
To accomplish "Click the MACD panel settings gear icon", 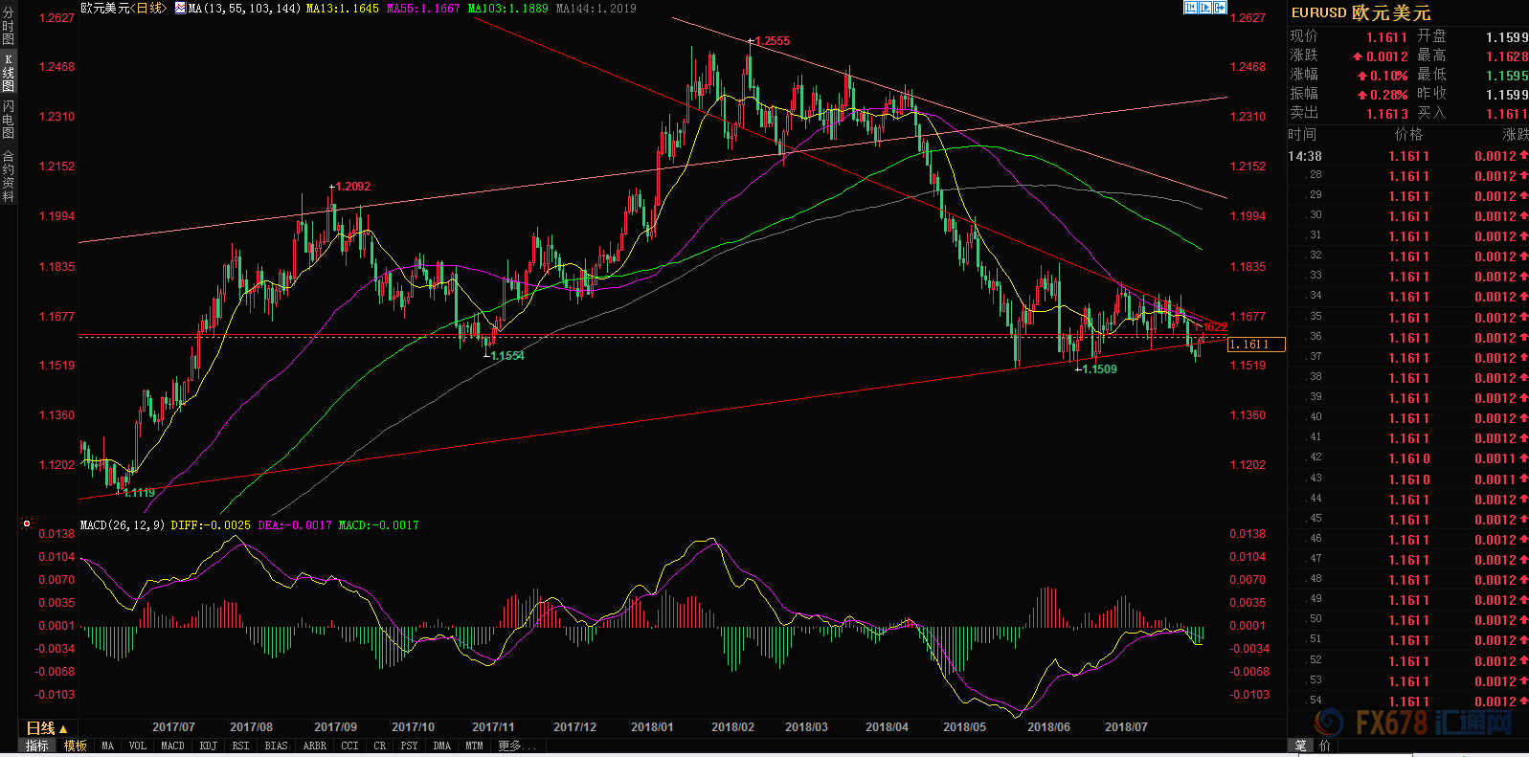I will coord(27,523).
